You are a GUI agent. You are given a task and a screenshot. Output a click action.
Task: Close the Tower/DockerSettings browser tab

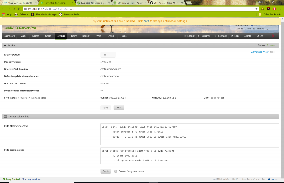tap(72, 3)
